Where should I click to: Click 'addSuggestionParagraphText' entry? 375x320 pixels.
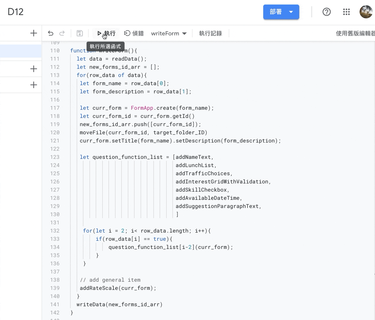(217, 206)
